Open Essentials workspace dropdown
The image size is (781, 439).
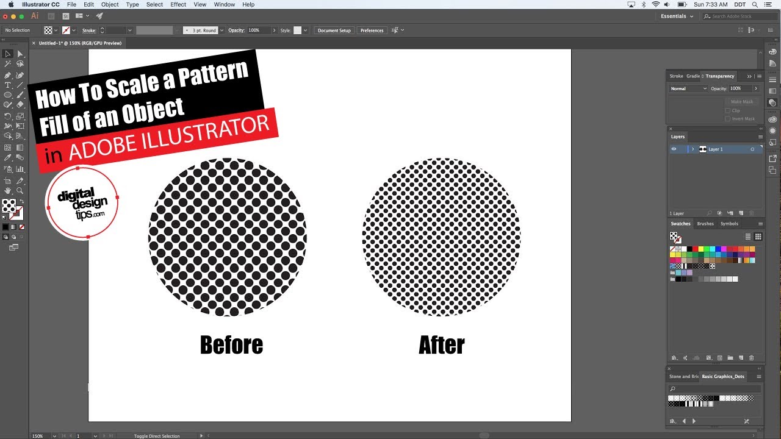tap(677, 16)
